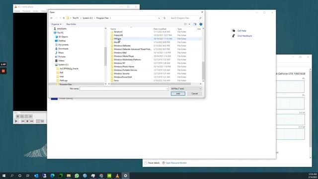Expand the File name history dropdown
This screenshot has height=179, width=318.
167,89
